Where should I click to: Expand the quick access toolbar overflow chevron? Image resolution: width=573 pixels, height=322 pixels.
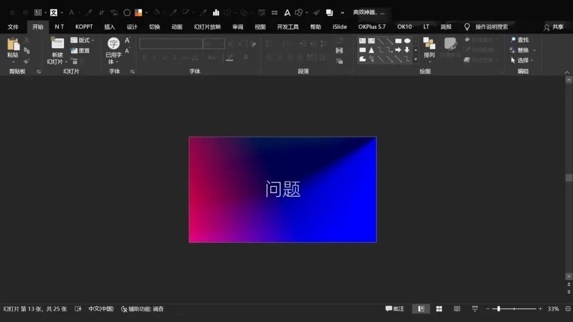click(x=342, y=13)
